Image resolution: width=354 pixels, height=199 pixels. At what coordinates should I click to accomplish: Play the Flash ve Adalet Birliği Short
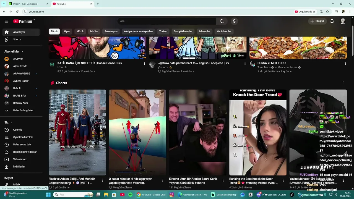[77, 132]
